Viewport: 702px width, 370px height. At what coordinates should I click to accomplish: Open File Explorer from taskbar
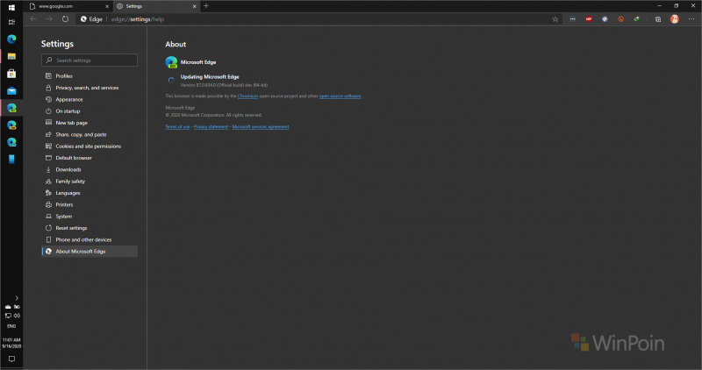point(11,56)
